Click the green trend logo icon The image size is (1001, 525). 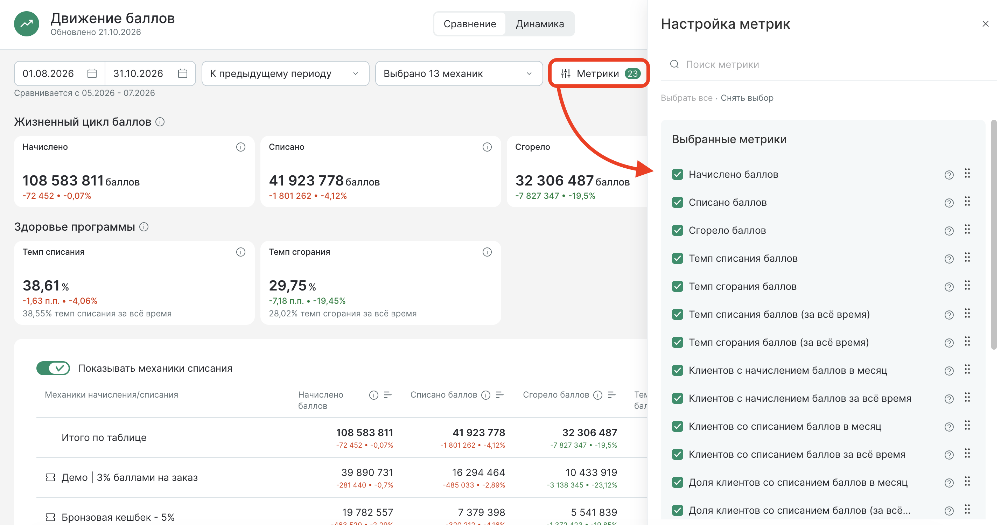coord(26,24)
